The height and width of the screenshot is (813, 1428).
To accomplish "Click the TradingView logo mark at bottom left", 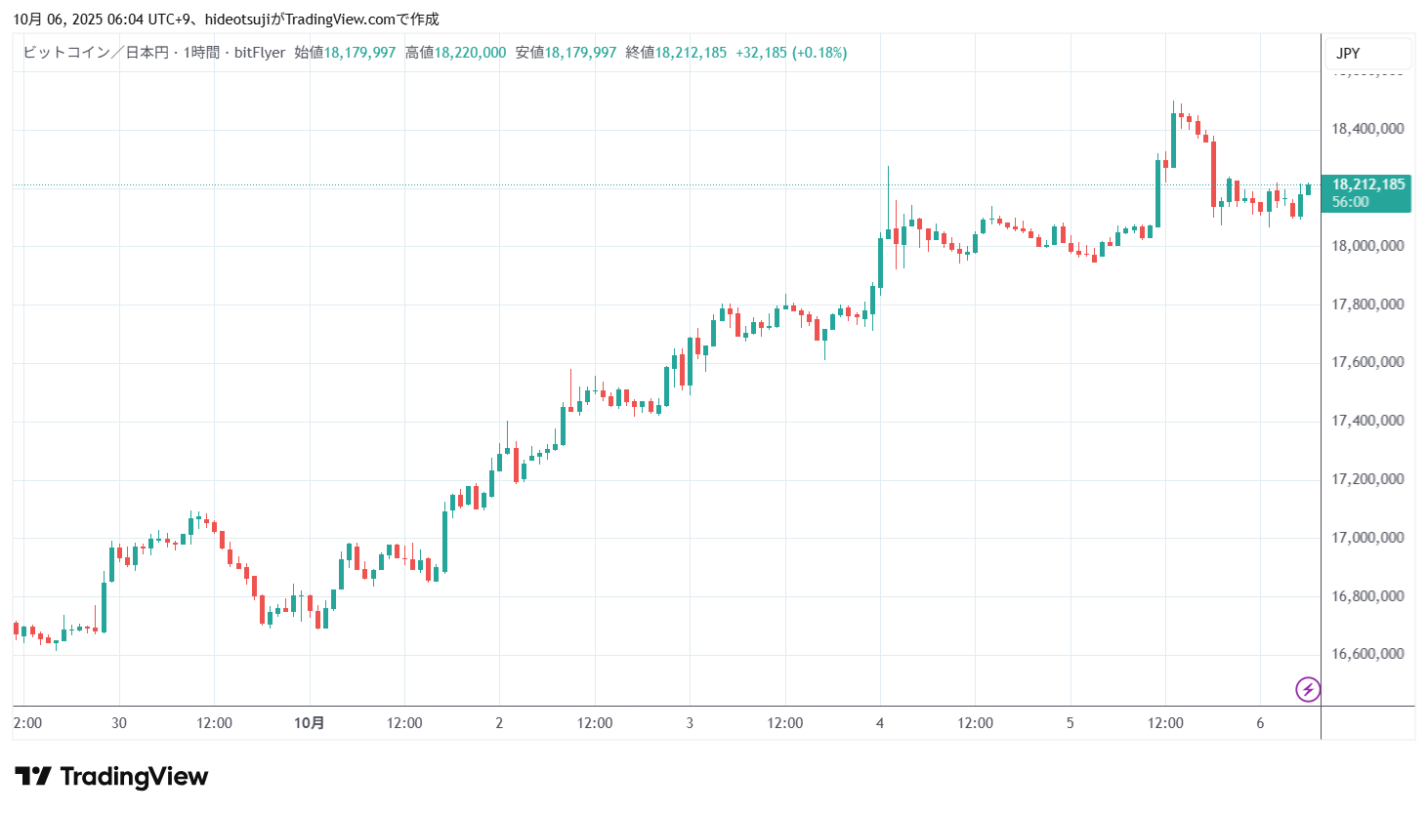I will click(x=33, y=777).
